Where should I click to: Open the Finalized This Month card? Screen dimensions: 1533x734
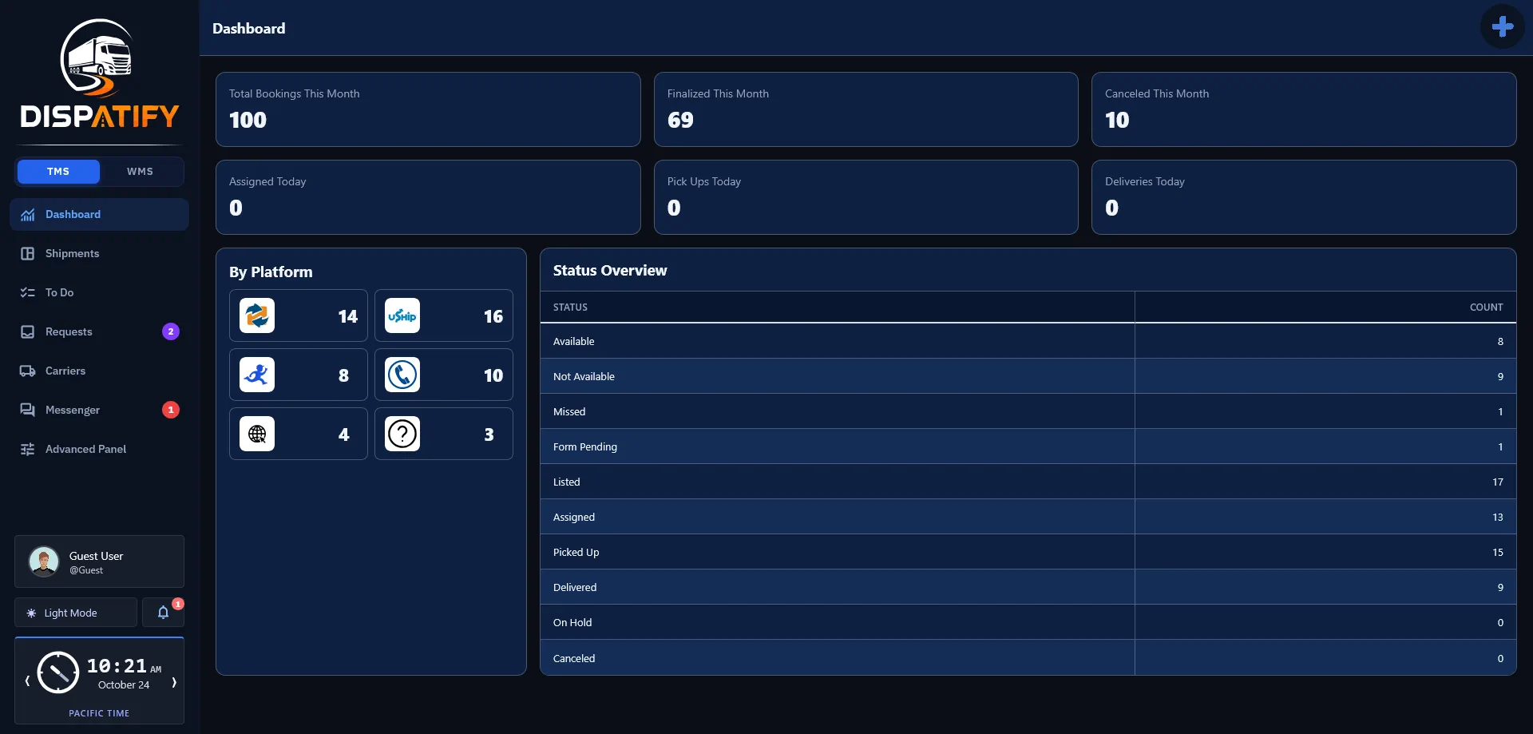(866, 109)
